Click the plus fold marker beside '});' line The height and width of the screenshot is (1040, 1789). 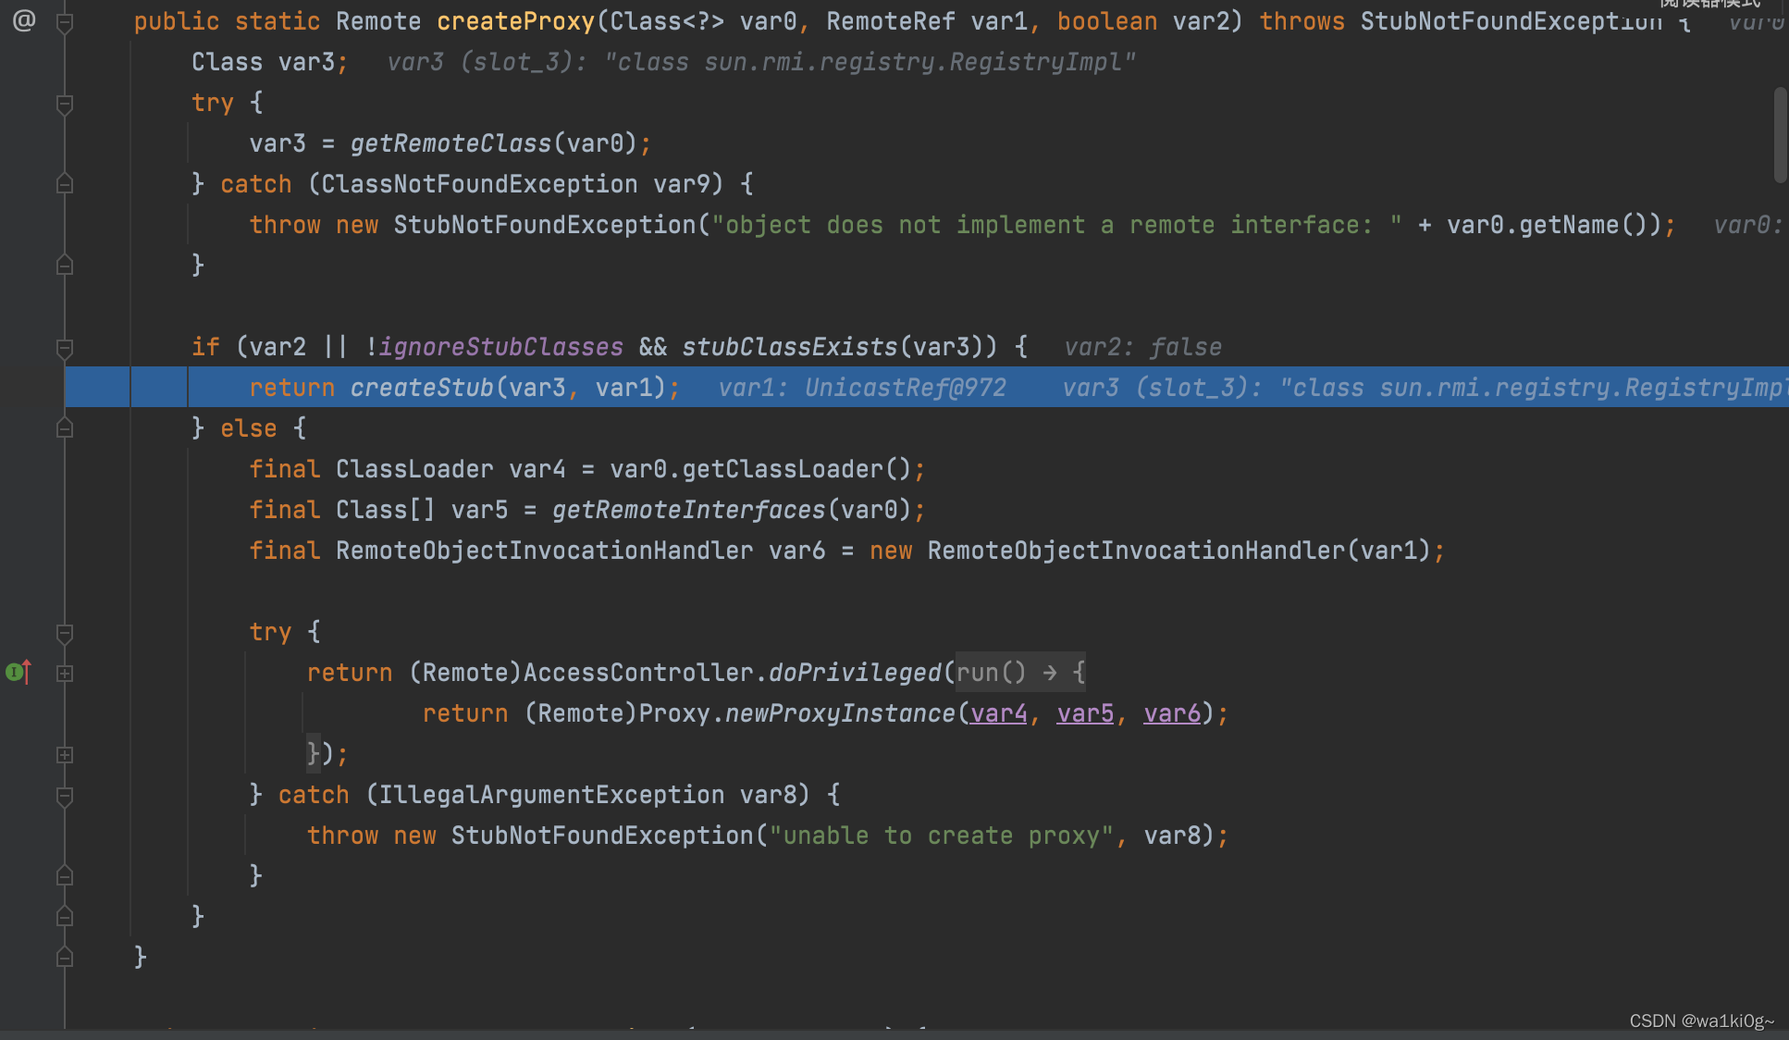pyautogui.click(x=65, y=755)
